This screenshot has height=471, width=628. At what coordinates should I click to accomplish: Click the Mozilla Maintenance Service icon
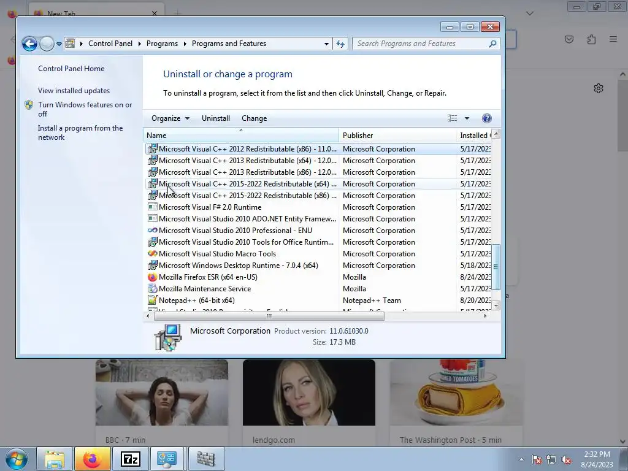(153, 288)
